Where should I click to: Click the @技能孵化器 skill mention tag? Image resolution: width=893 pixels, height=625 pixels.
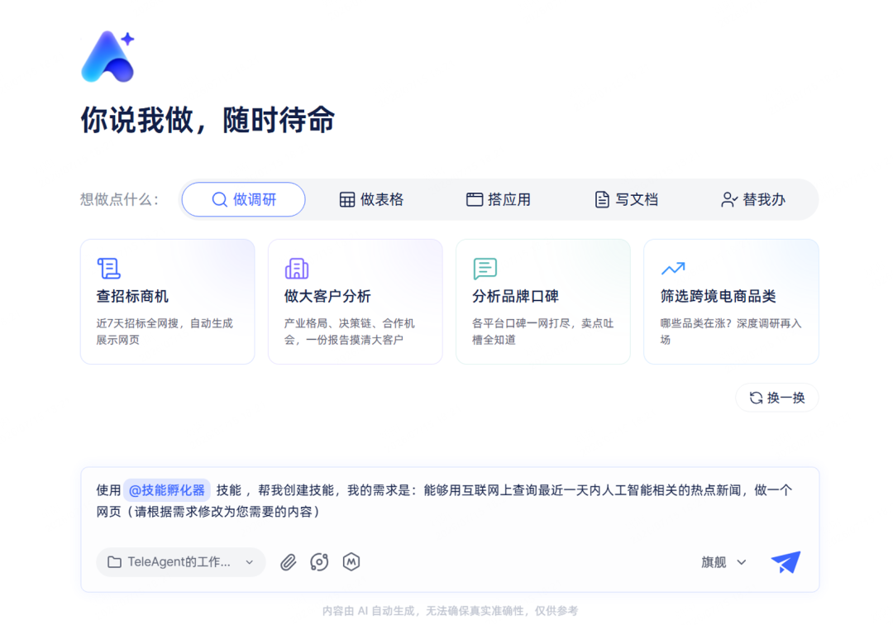(x=167, y=490)
